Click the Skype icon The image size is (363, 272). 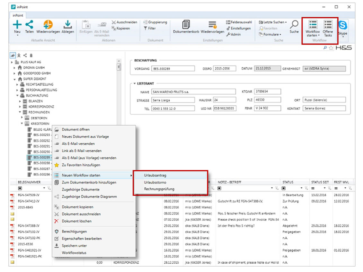(x=343, y=25)
